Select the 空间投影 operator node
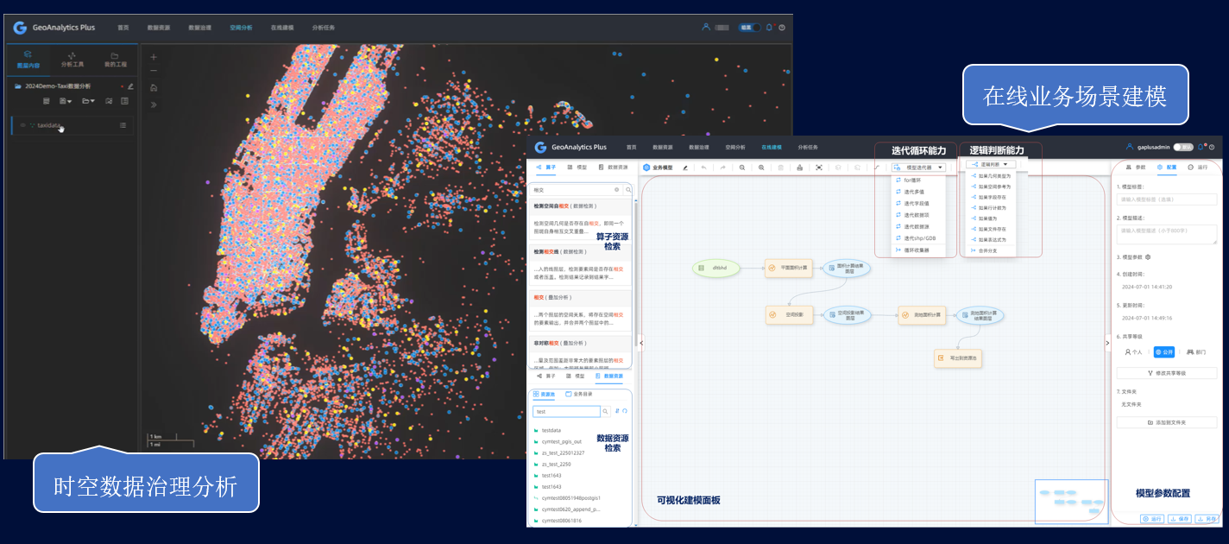 click(790, 314)
